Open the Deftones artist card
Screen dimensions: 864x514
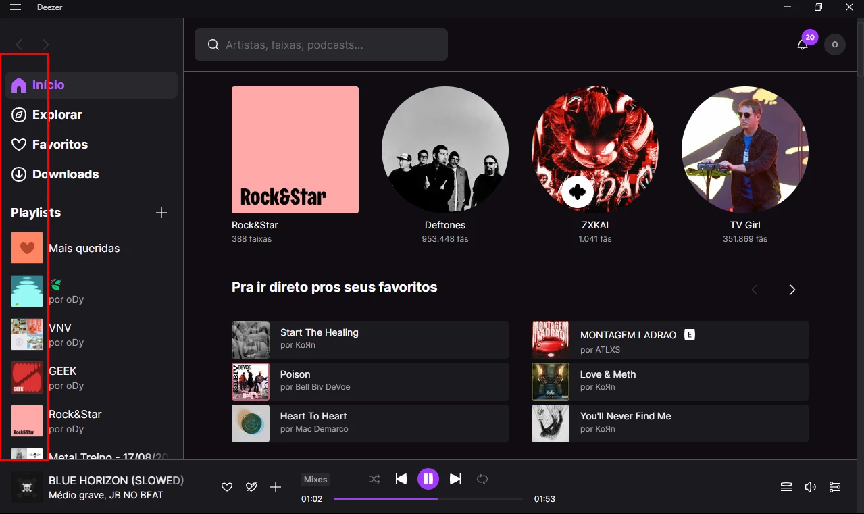445,150
